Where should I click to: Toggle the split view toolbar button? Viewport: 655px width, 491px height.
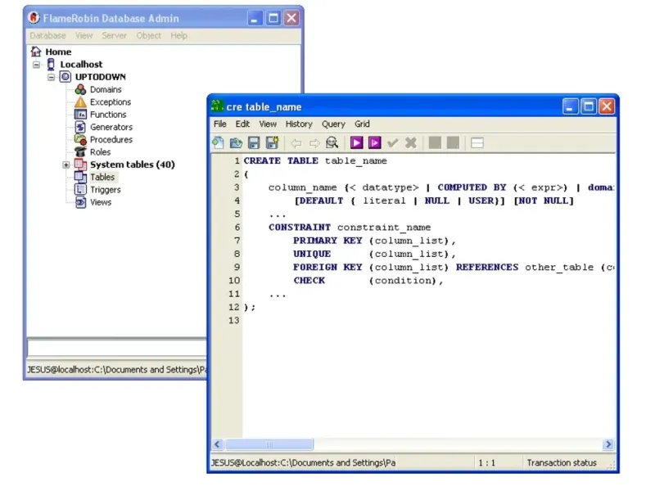click(x=477, y=142)
